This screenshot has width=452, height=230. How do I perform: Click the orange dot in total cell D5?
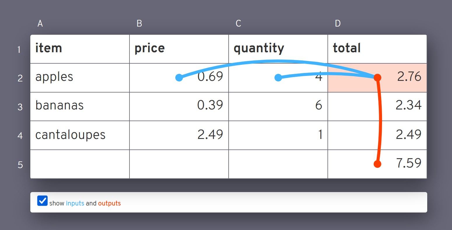click(377, 164)
